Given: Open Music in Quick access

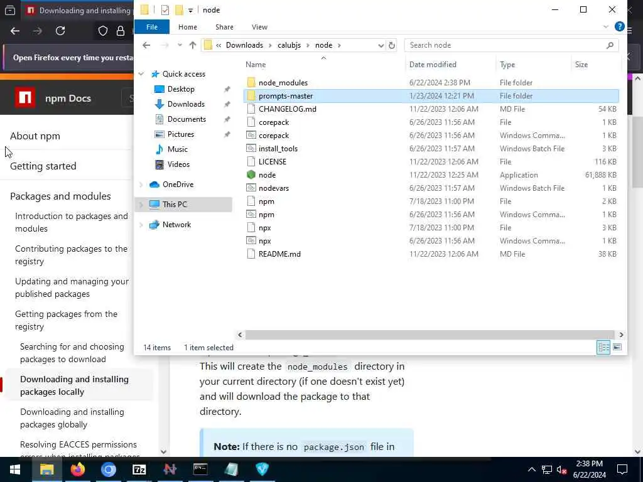Looking at the screenshot, I should (x=177, y=149).
